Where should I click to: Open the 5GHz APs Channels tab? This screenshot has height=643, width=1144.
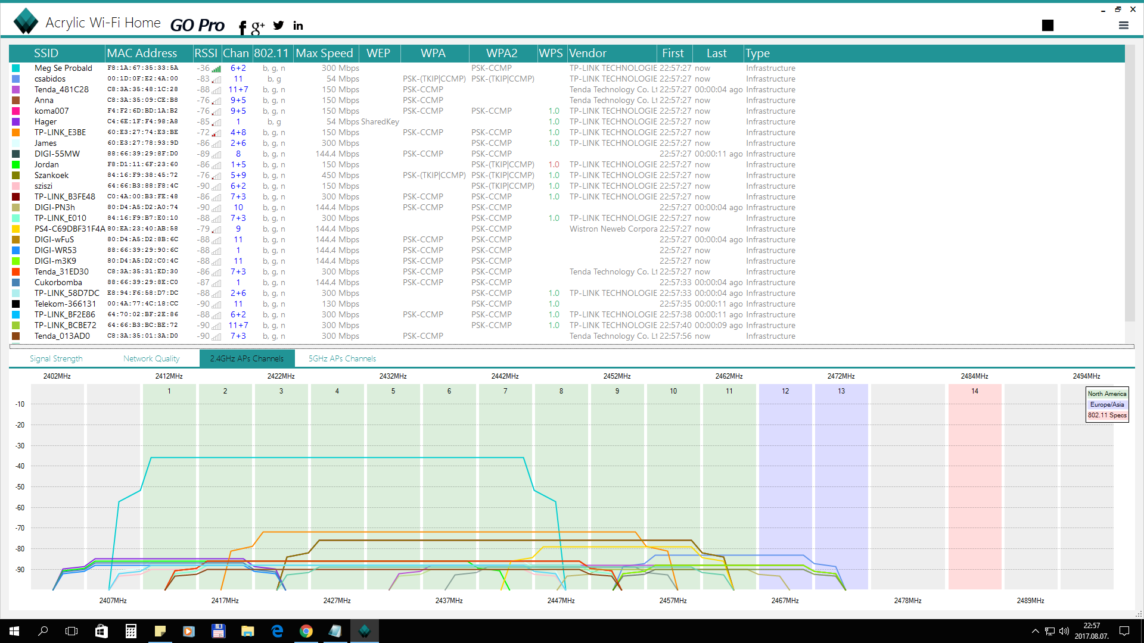[342, 358]
